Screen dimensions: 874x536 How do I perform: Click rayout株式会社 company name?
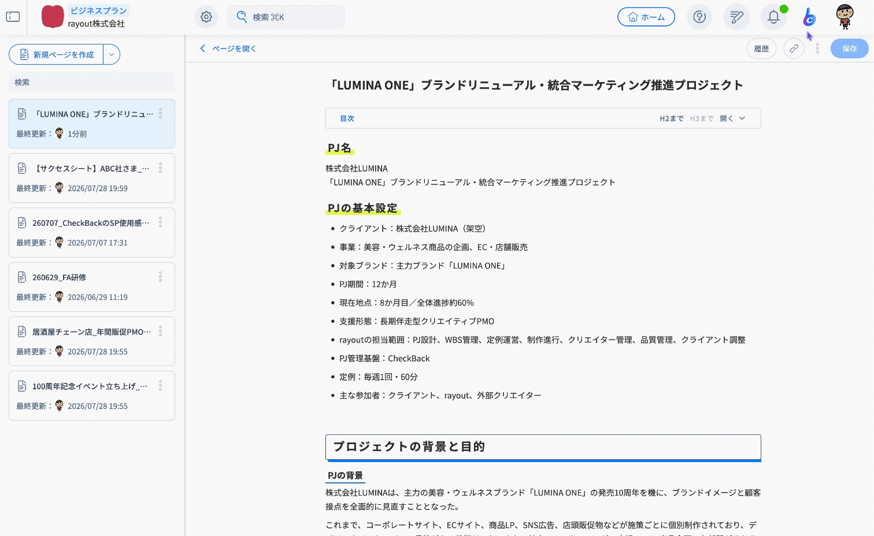tap(96, 24)
